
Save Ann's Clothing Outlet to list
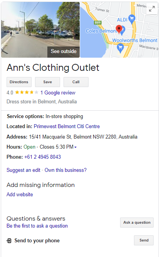pos(47,82)
